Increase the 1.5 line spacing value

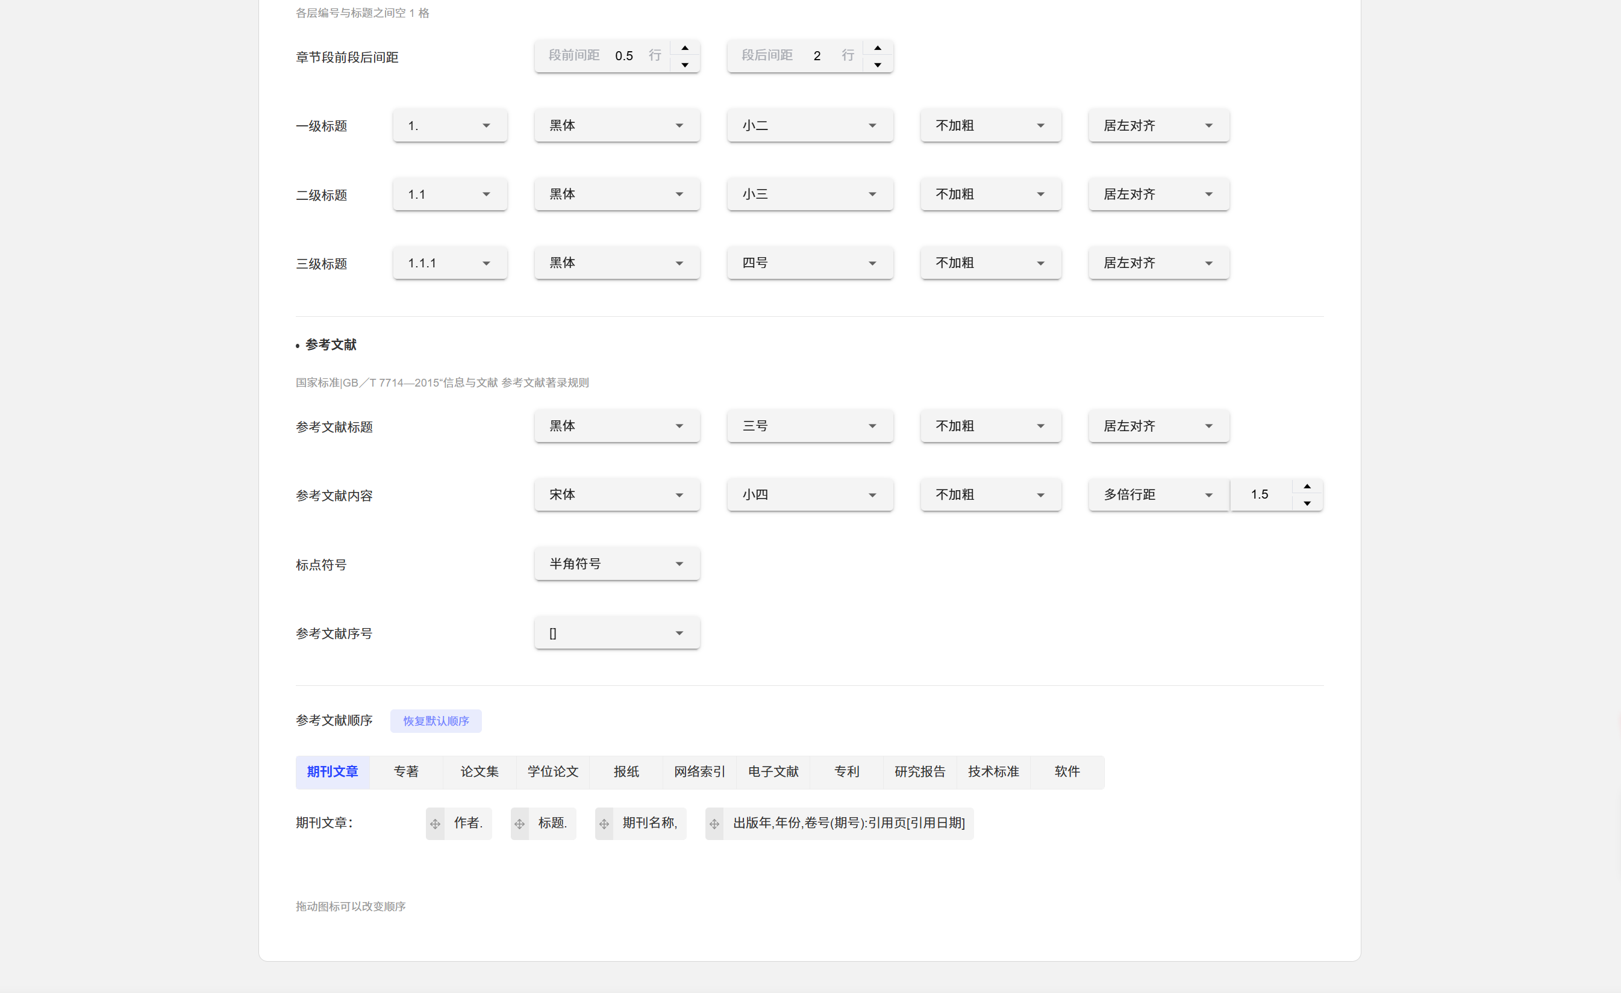pos(1307,487)
